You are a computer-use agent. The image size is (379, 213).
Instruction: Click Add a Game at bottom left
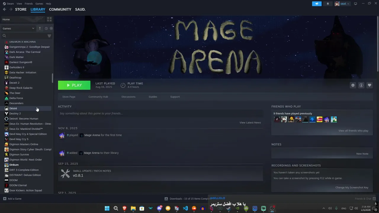coord(12,199)
